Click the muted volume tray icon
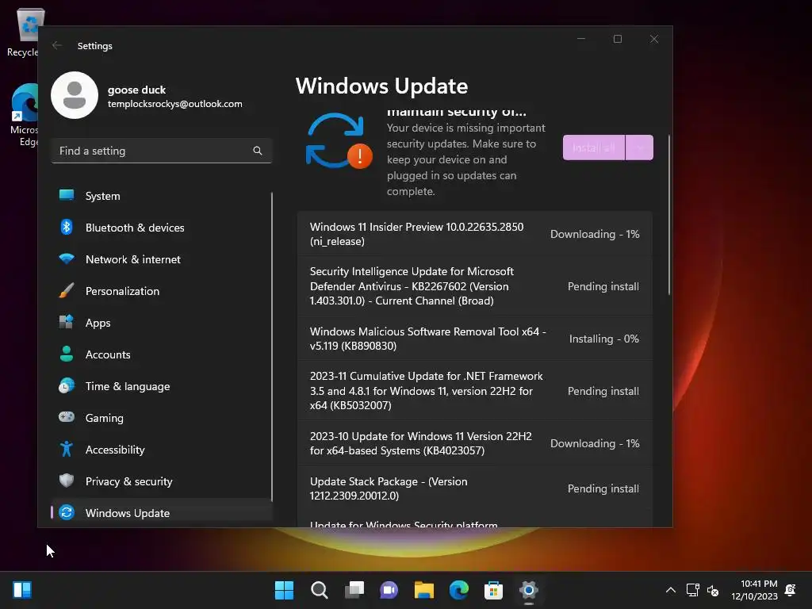812x609 pixels. point(713,590)
